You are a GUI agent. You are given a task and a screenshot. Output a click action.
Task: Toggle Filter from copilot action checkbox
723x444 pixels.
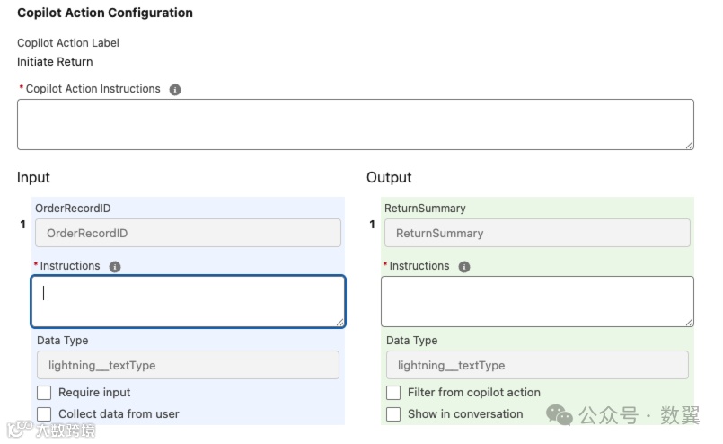pos(393,393)
